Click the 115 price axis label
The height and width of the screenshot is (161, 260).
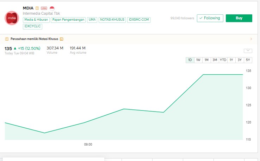pos(248,140)
